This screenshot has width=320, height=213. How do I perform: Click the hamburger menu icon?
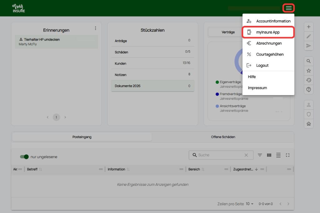(288, 8)
